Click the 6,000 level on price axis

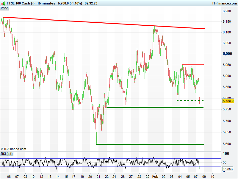227,54
